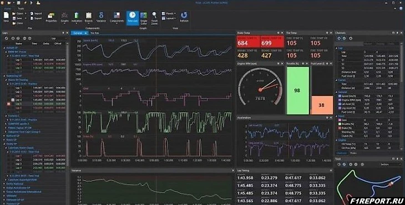
Task: Select the Channels tab below the Channels list
Action: pyautogui.click(x=341, y=153)
